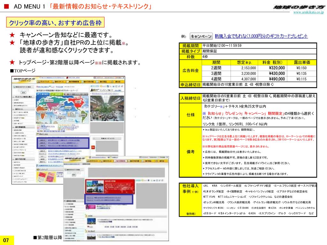Select the クリック率の高い、おすすめ広告枠 heading box
Image resolution: width=327 pixels, height=245 pixels.
coord(55,23)
